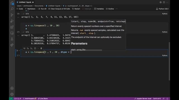The height and width of the screenshot is (100, 179).
Task: Click the Untitled-1.ipynb breadcrumb
Action: click(x=53, y=6)
